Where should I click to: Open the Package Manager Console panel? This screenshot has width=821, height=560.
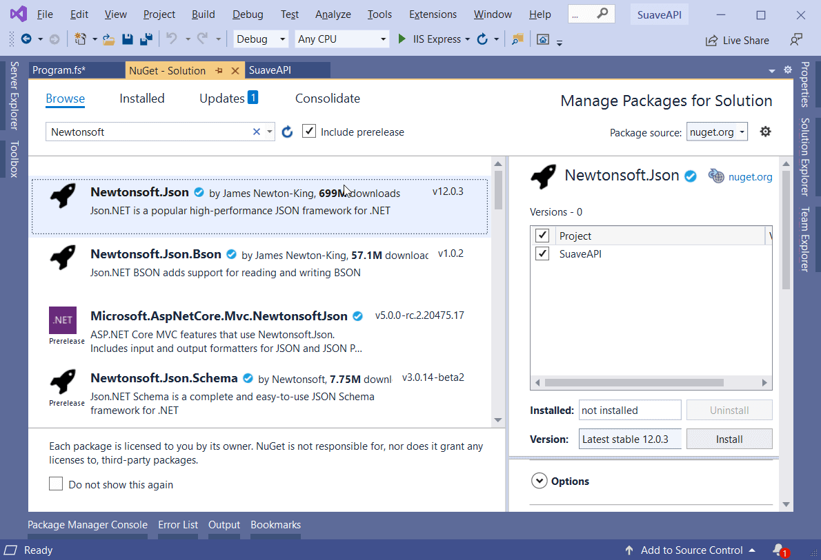(x=88, y=524)
